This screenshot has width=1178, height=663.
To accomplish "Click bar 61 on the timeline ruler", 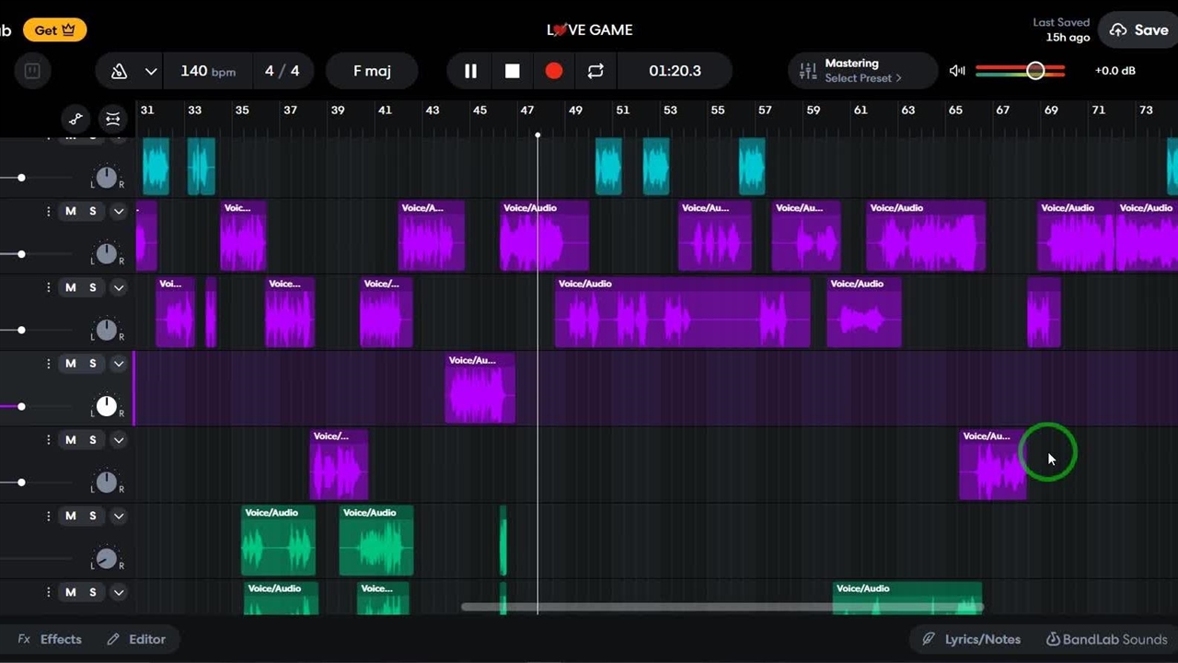I will pyautogui.click(x=860, y=110).
